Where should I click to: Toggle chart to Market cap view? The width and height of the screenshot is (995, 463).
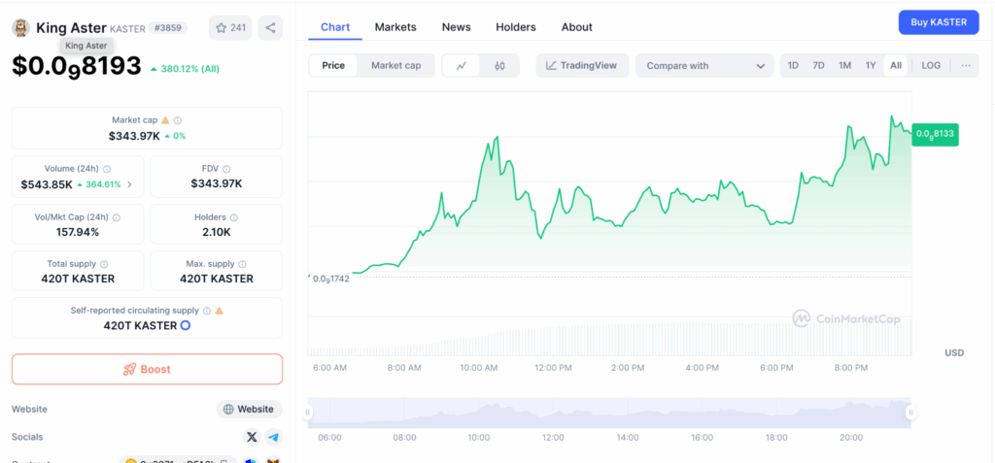point(395,66)
